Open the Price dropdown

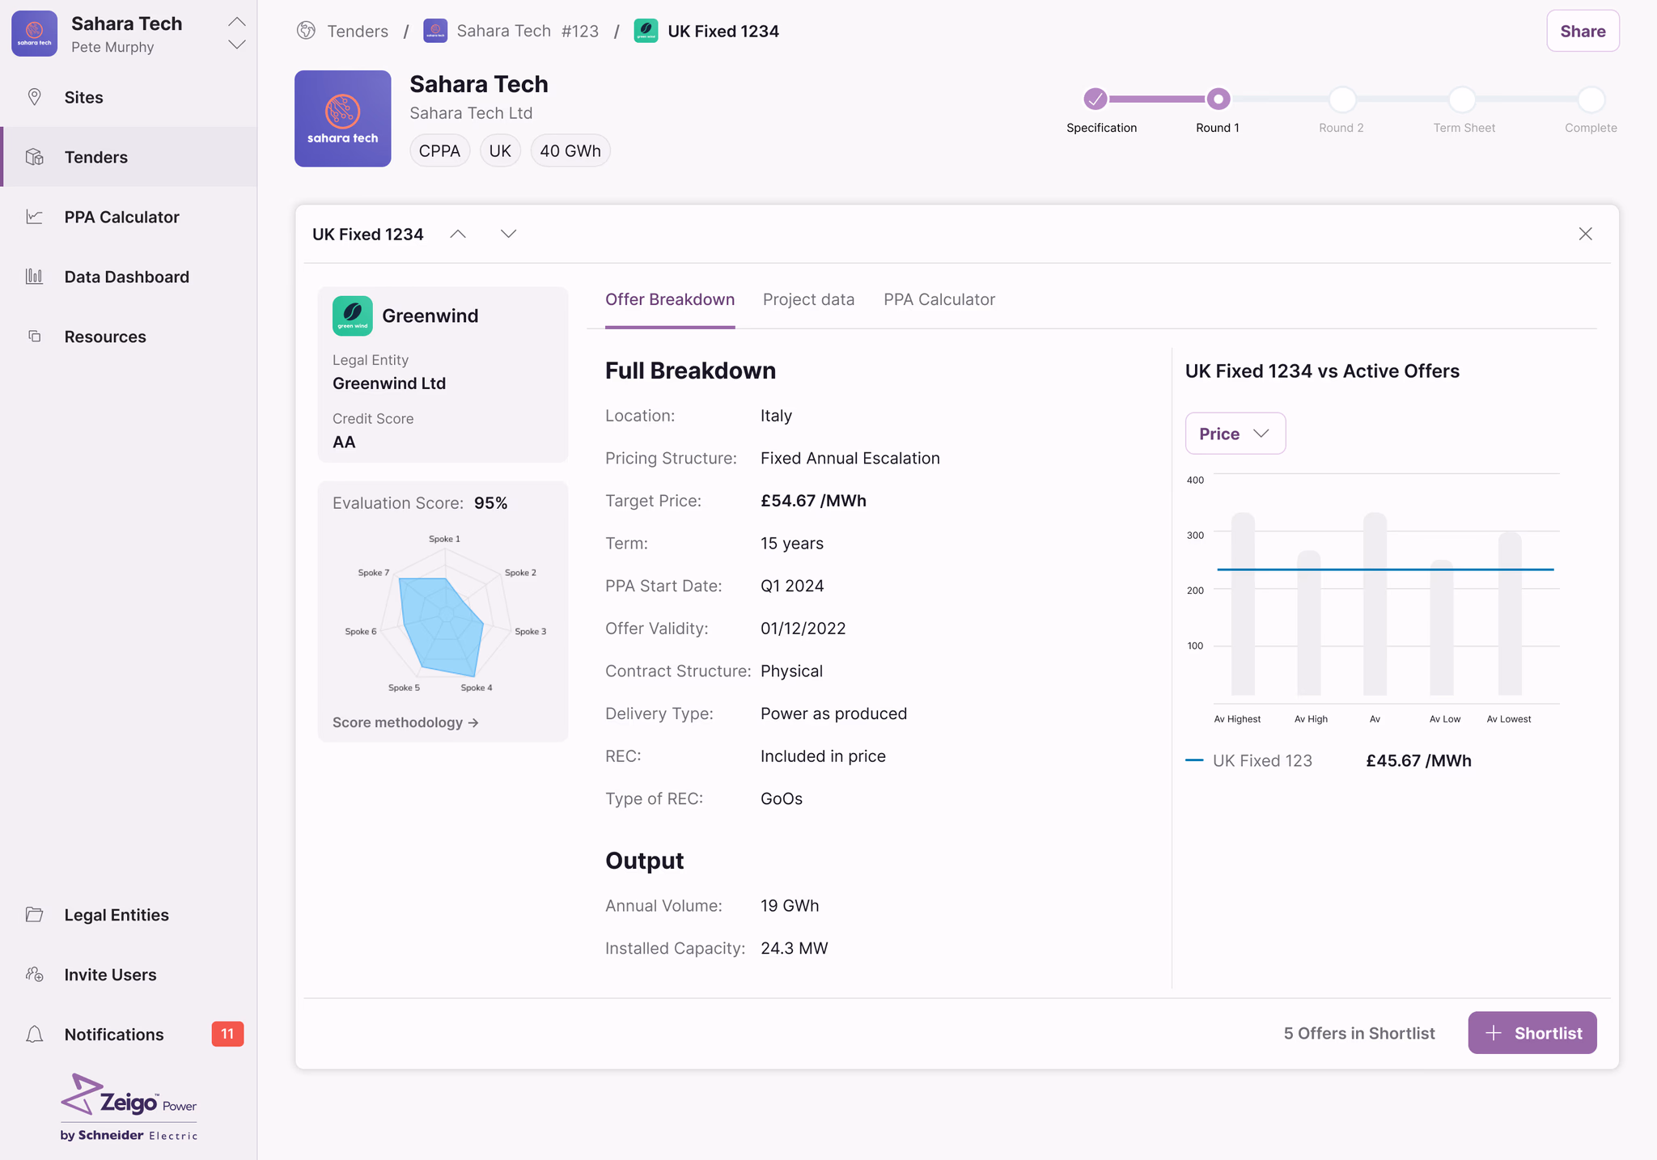click(x=1235, y=434)
